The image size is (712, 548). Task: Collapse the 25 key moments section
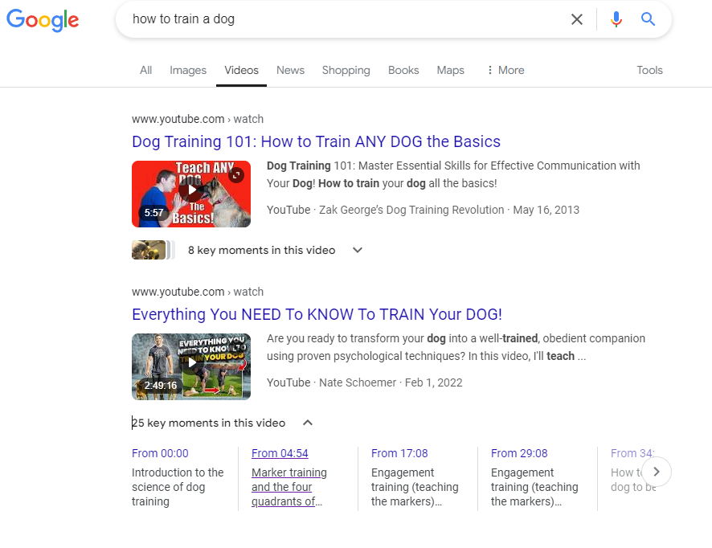[306, 423]
